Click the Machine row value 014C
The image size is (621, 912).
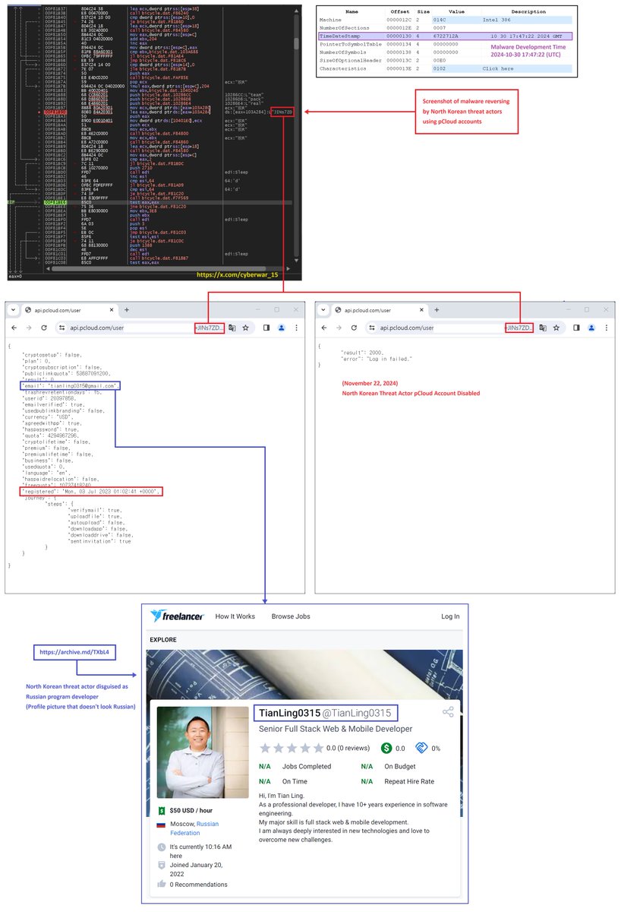pos(440,20)
